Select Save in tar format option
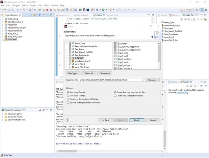209x158 pixels. click(68, 96)
